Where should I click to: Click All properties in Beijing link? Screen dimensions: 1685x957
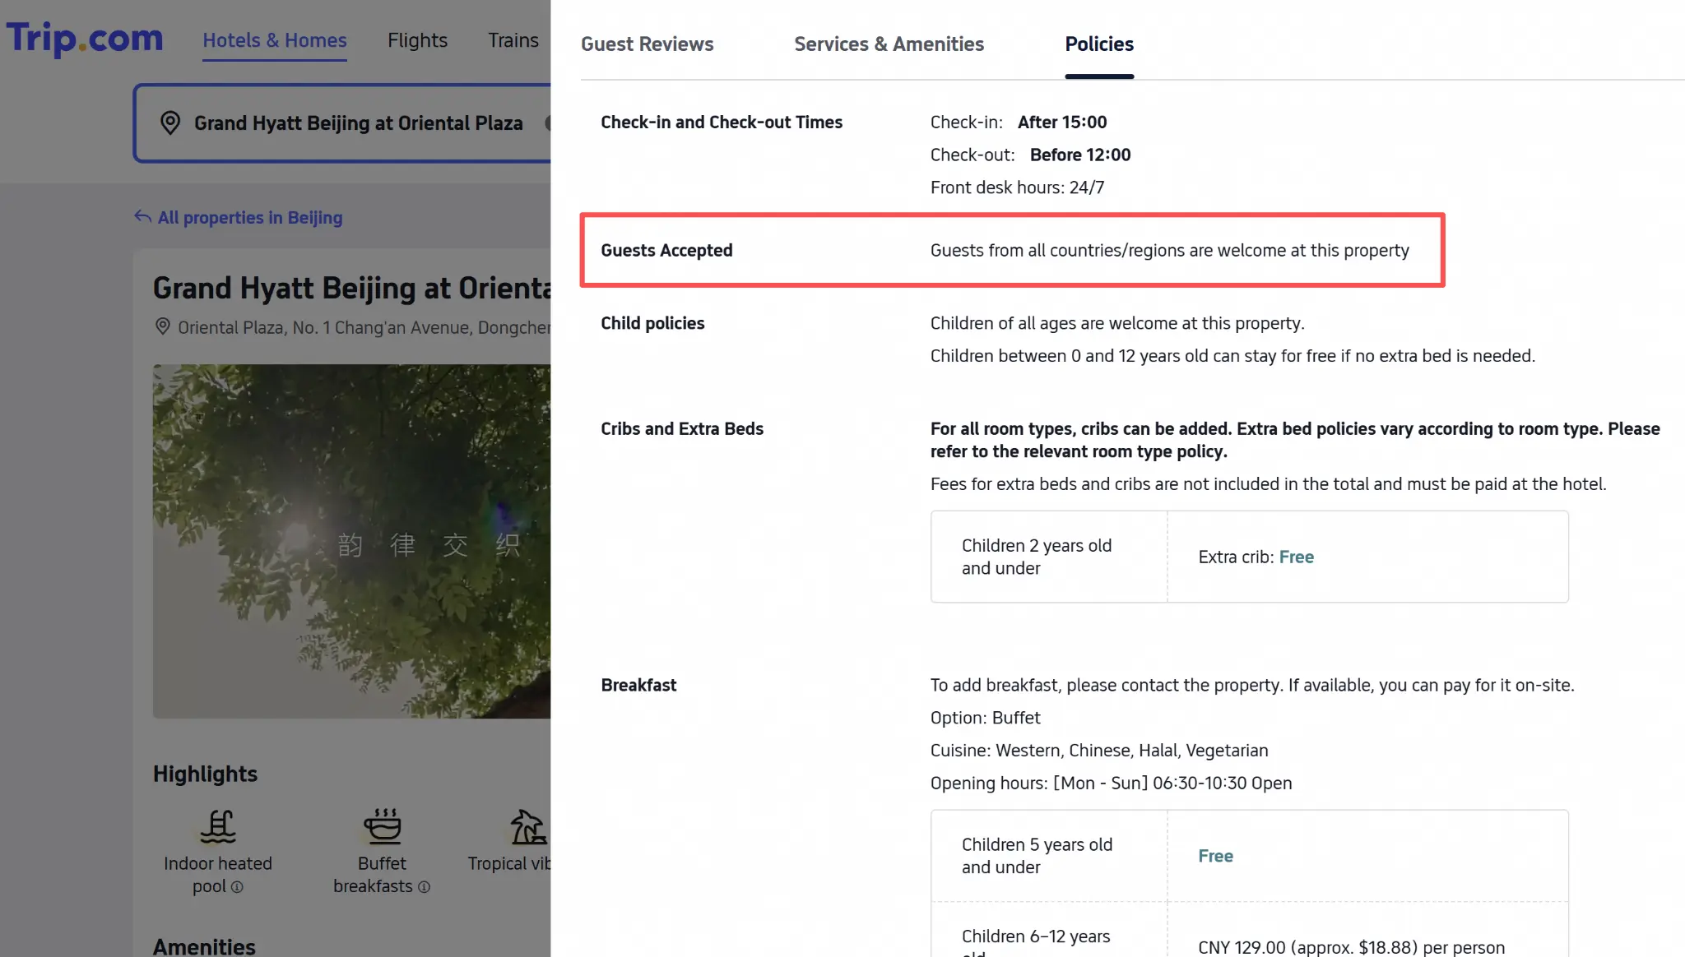coord(250,217)
